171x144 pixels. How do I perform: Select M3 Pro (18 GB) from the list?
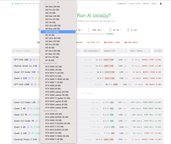(58, 32)
